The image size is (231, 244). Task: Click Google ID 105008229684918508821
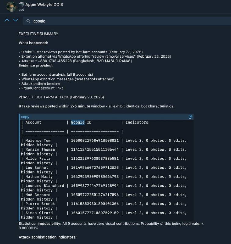(x=95, y=141)
